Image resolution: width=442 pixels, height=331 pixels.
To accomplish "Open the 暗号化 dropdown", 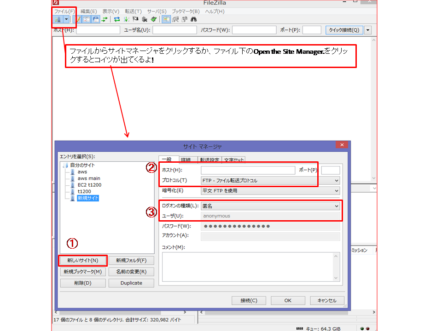I will tap(270, 191).
